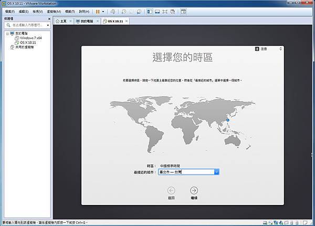The width and height of the screenshot is (315, 226).
Task: Click the library search input field
Action: tap(26, 25)
